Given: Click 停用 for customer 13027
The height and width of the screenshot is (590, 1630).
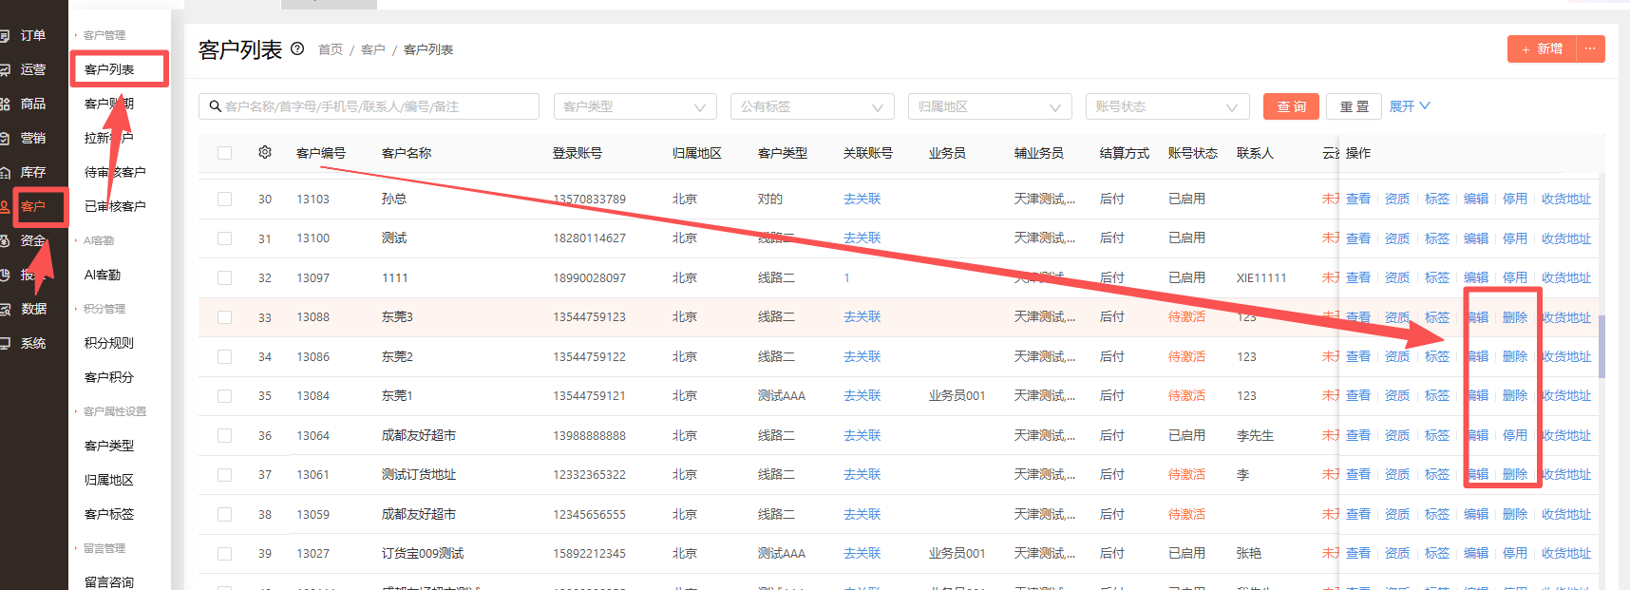Looking at the screenshot, I should (1515, 553).
